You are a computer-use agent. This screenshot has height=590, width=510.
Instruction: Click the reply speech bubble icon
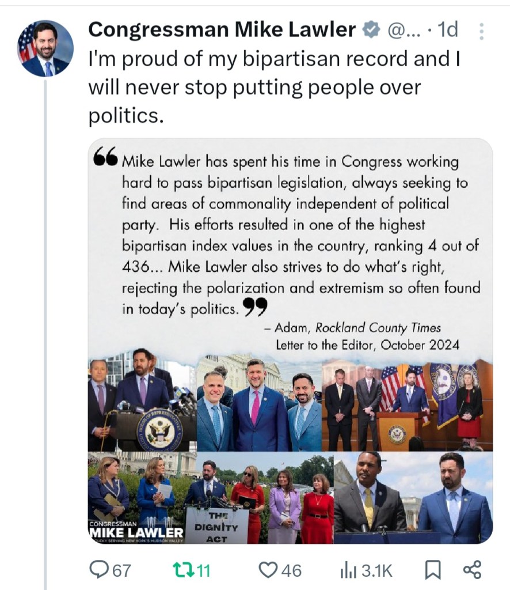tap(100, 570)
